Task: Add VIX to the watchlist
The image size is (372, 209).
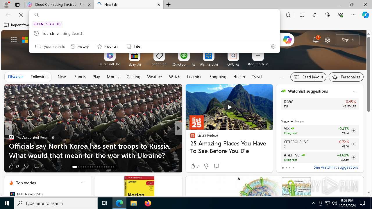Action: tap(353, 131)
